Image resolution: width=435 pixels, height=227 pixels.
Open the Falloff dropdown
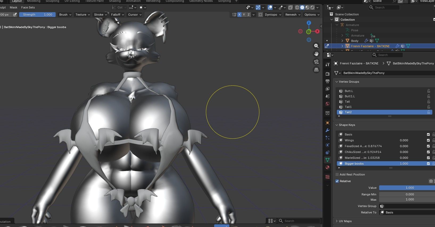117,15
